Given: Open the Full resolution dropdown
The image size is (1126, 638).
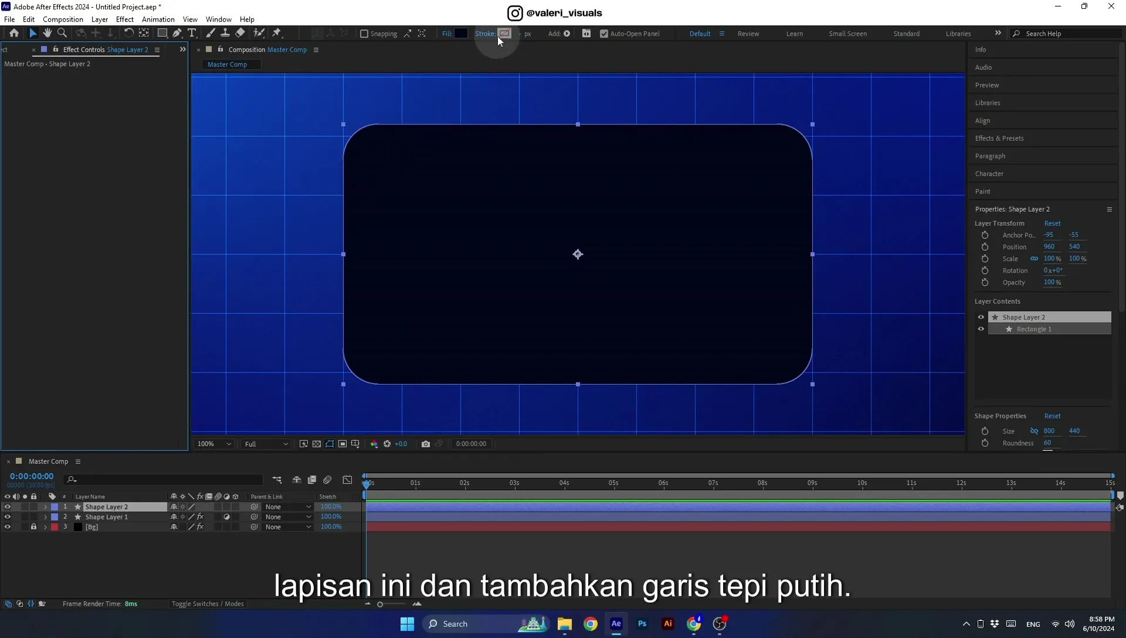Looking at the screenshot, I should pyautogui.click(x=266, y=444).
